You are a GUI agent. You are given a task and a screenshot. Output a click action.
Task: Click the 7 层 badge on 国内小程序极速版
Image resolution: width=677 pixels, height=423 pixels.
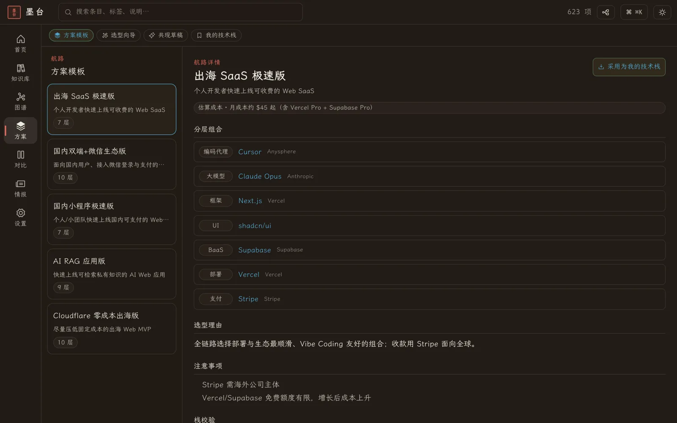pos(63,233)
